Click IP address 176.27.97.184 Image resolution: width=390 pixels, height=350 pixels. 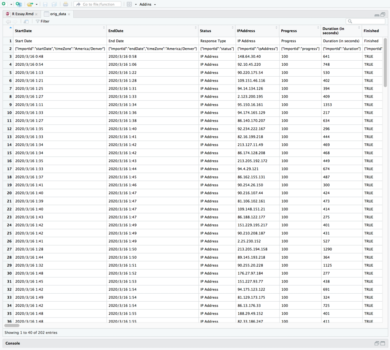click(257, 273)
